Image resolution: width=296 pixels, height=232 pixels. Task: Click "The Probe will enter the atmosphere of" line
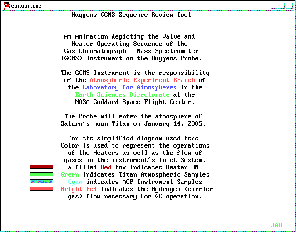click(x=133, y=117)
